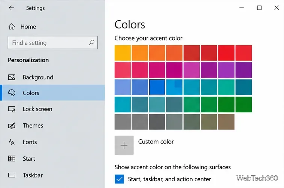Select the bright green accent swatch
The height and width of the screenshot is (188, 284).
click(x=244, y=104)
